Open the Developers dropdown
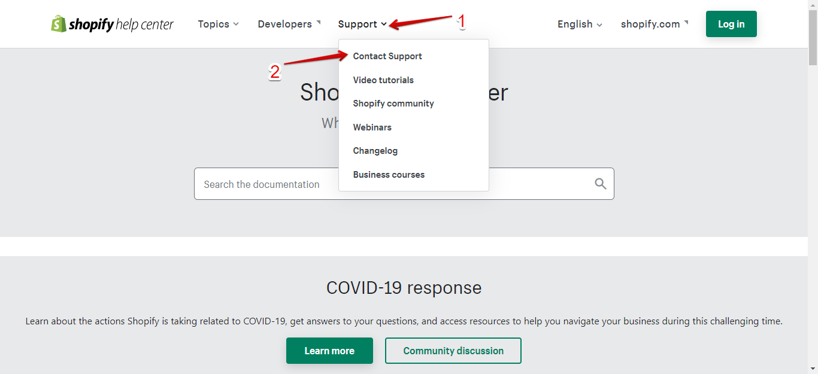Screen dimensions: 818x374 click(289, 24)
